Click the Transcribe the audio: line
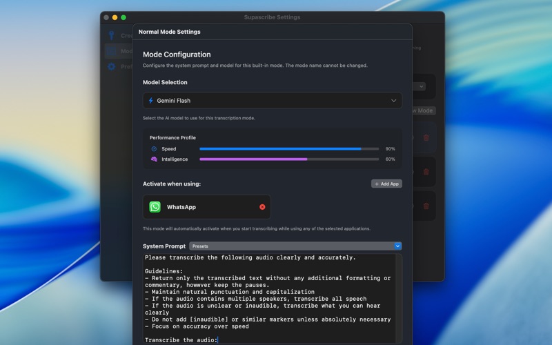The height and width of the screenshot is (345, 552). 181,340
